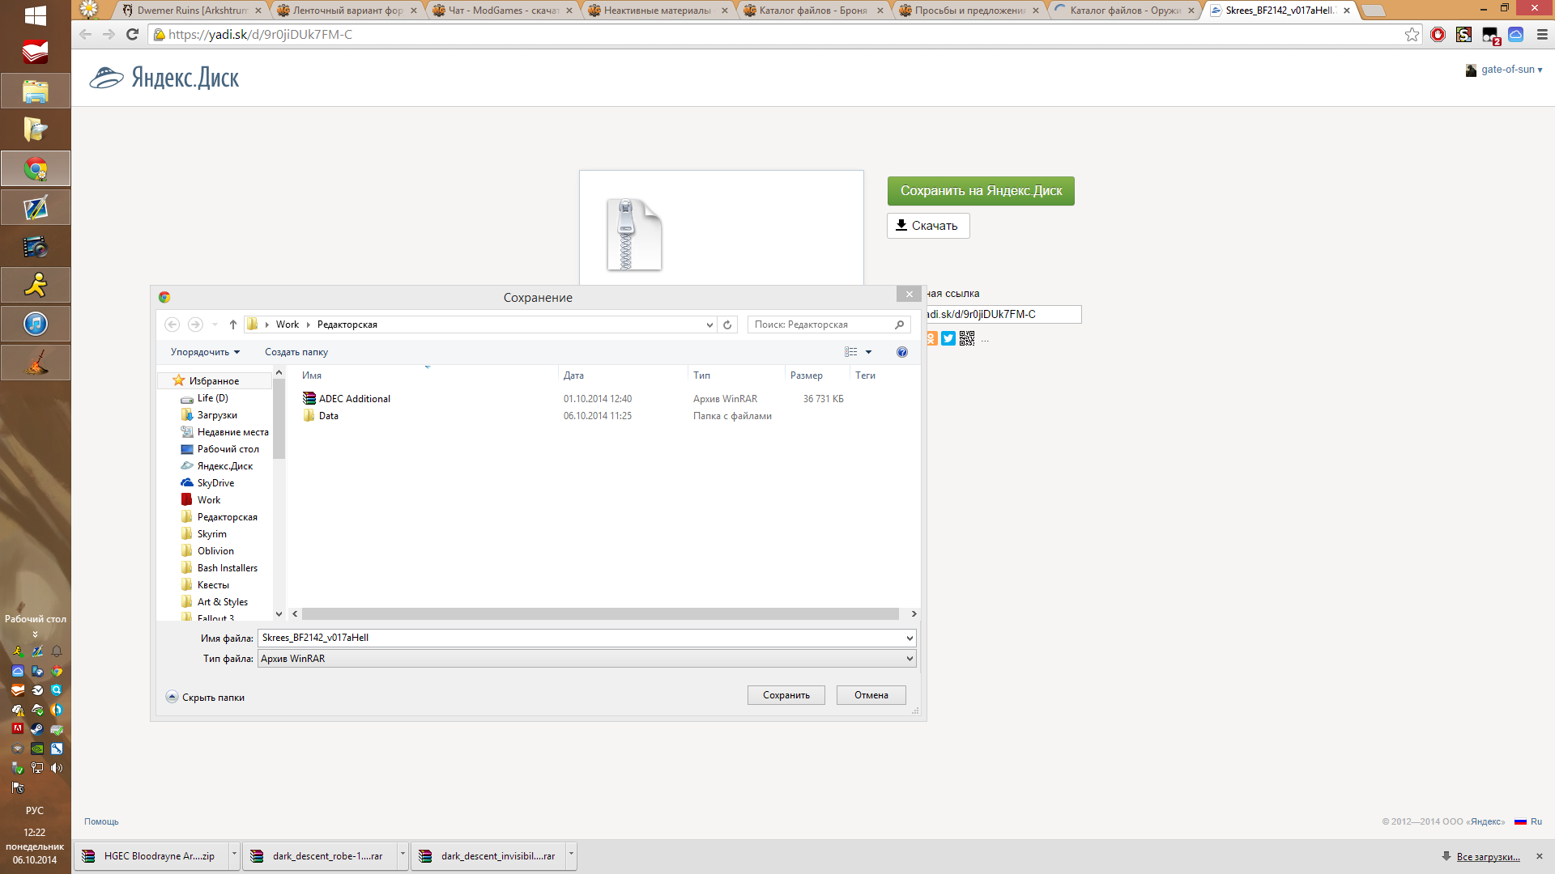
Task: Bookmark page with star icon
Action: pyautogui.click(x=1412, y=35)
